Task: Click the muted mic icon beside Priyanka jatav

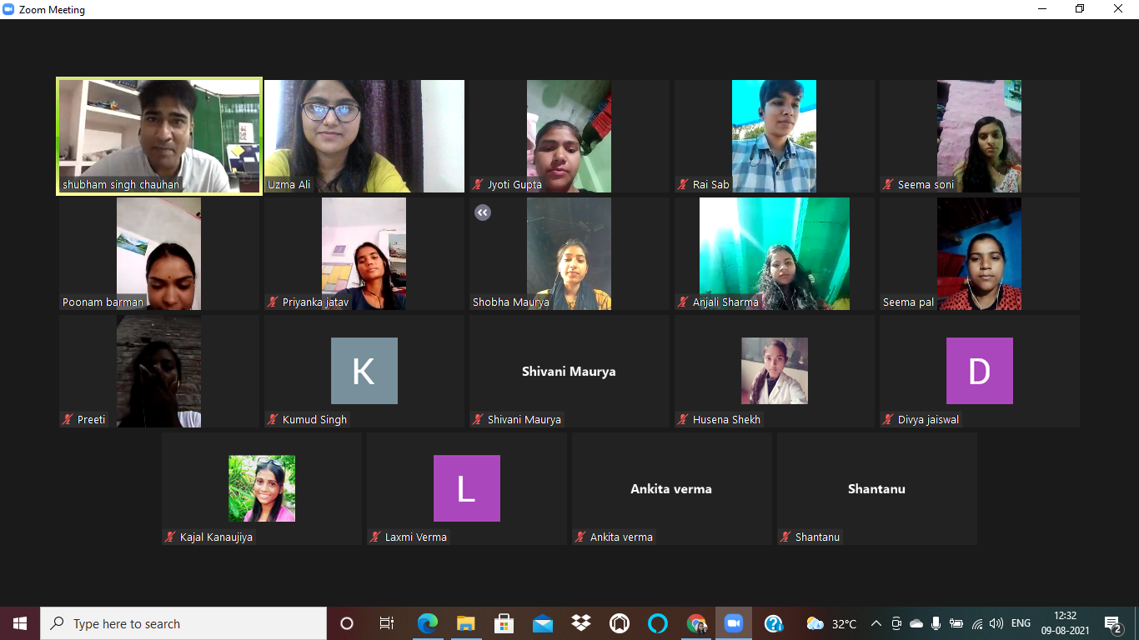Action: click(273, 302)
